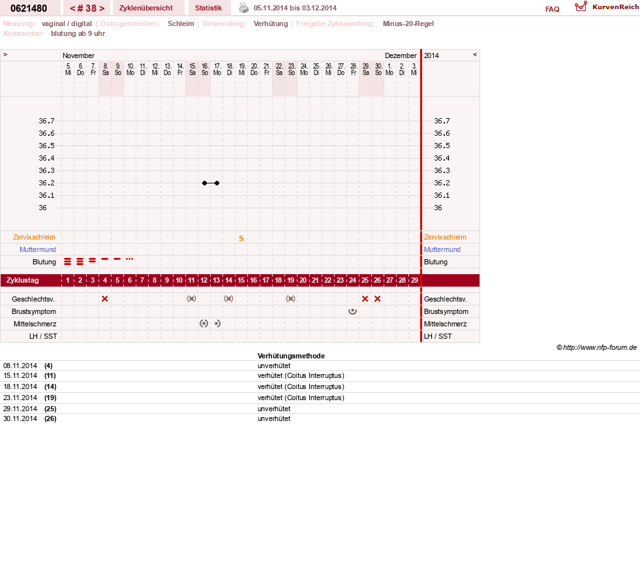Click the breast symptom icon on day 24
Screen dimensions: 640x564
point(353,311)
